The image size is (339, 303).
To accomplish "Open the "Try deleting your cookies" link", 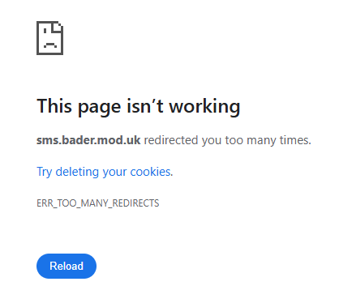I will pyautogui.click(x=105, y=172).
